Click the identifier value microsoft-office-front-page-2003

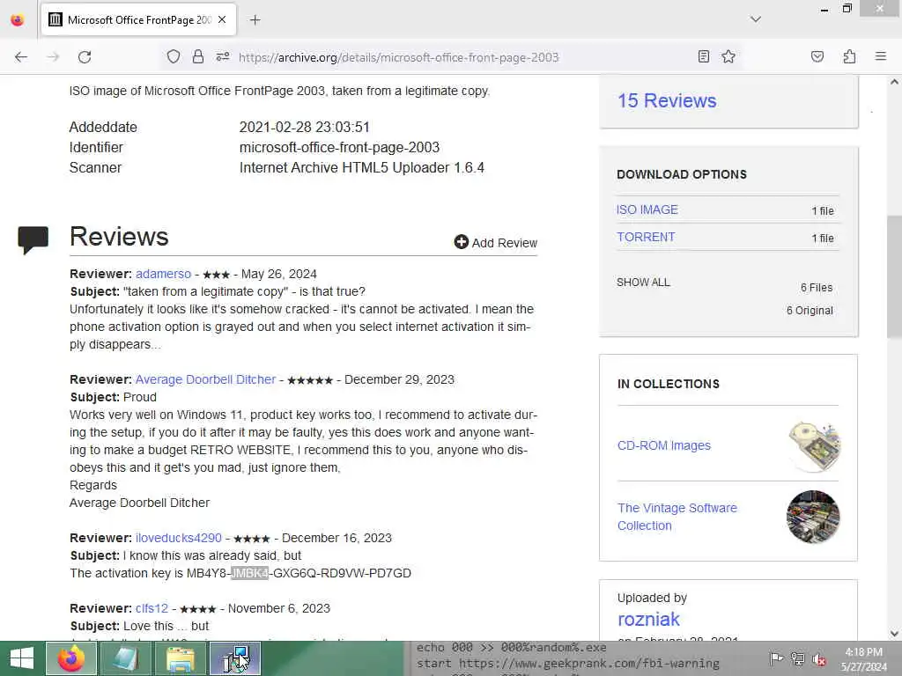coord(339,147)
